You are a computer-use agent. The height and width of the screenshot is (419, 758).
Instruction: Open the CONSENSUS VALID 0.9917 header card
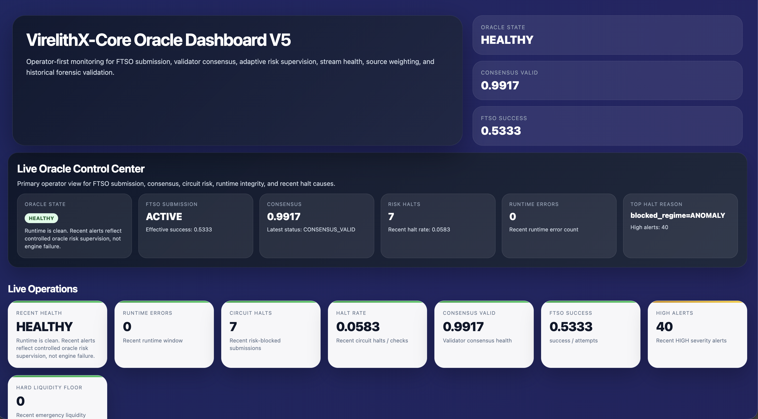pyautogui.click(x=607, y=80)
